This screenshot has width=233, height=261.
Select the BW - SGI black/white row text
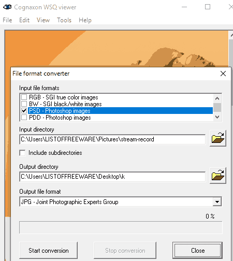[65, 104]
